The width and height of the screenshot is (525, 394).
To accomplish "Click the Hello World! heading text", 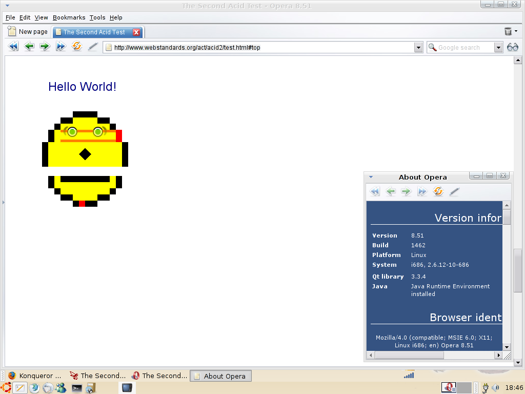I will point(83,87).
